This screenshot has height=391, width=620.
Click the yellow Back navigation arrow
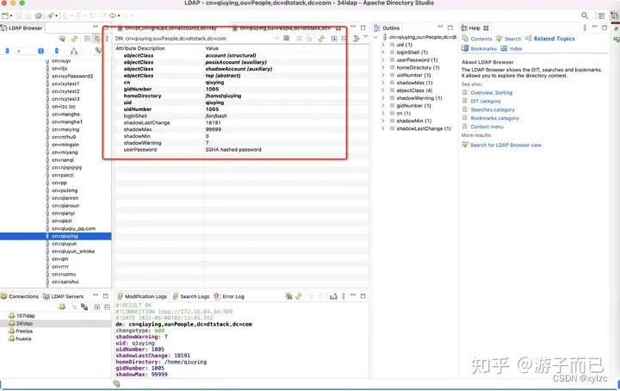[113, 16]
